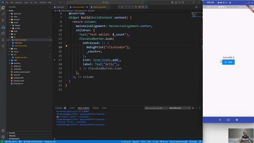Click the green restart debug icon
Image resolution: width=254 pixels, height=143 pixels.
pos(139,7)
